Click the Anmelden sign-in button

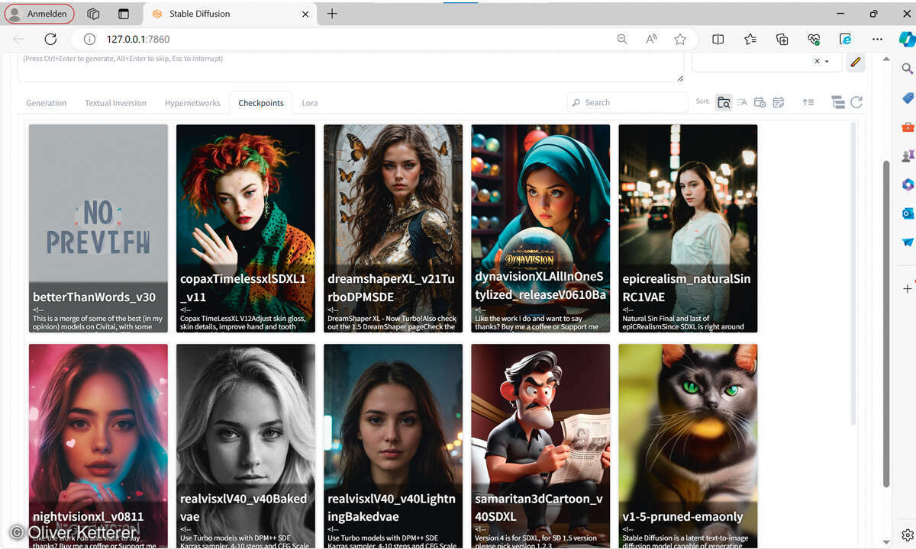40,14
